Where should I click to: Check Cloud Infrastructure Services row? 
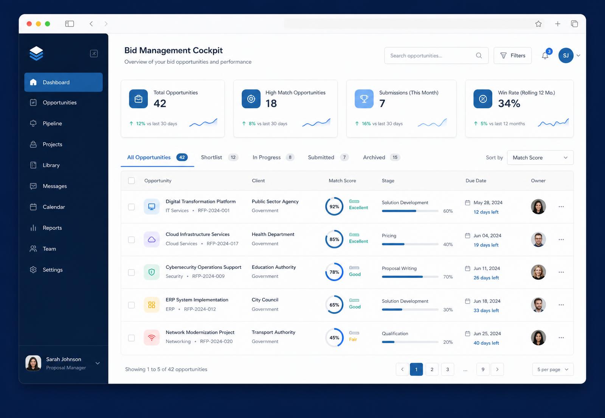pyautogui.click(x=131, y=240)
